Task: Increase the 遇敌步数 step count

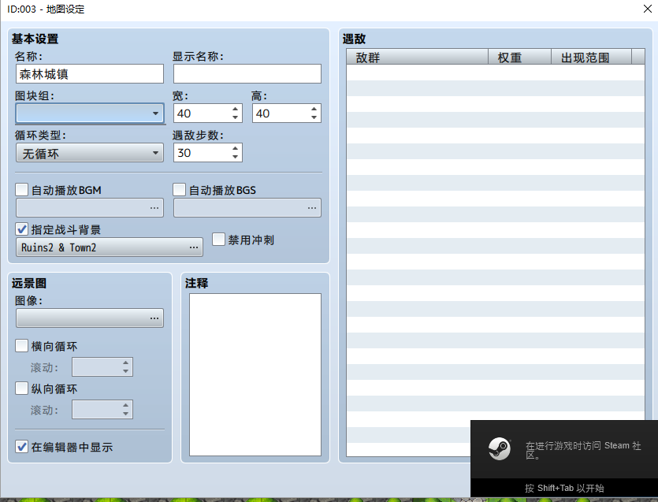Action: coord(235,149)
